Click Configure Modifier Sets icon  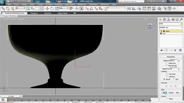(180, 50)
